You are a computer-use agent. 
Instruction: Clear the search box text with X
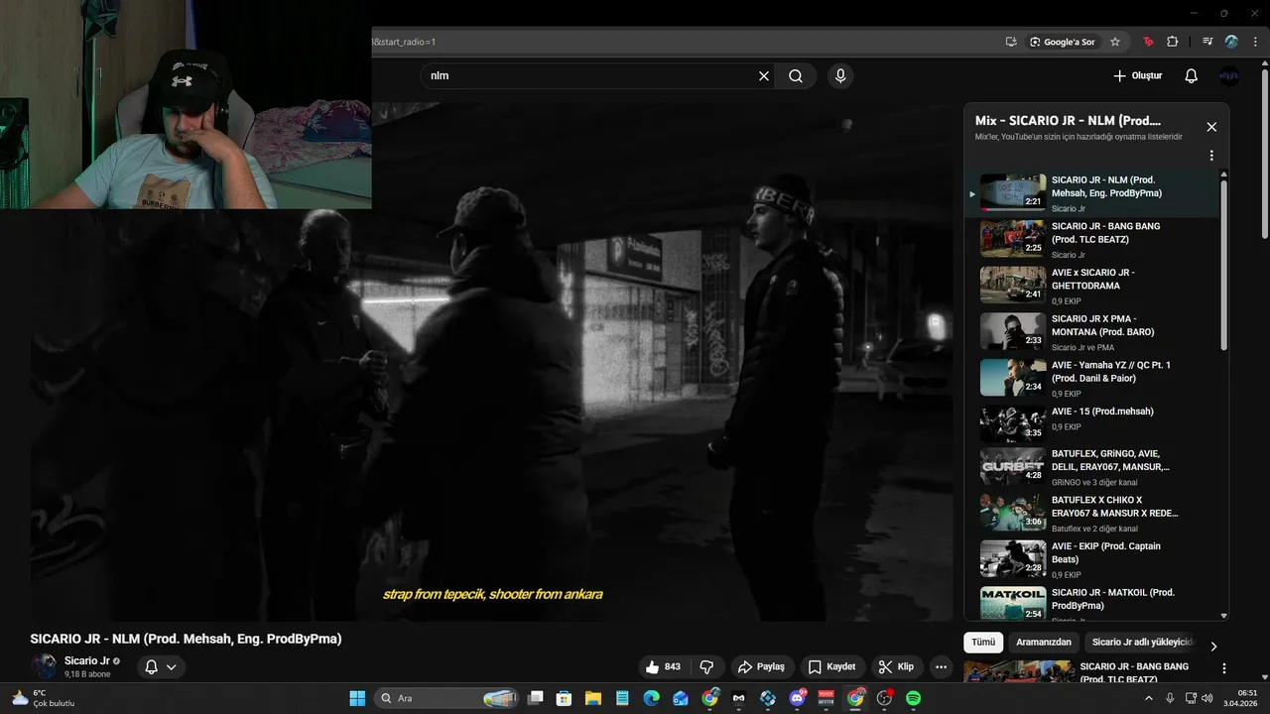pos(764,76)
